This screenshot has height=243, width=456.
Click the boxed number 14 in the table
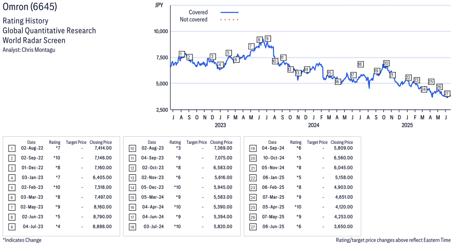pos(132,188)
